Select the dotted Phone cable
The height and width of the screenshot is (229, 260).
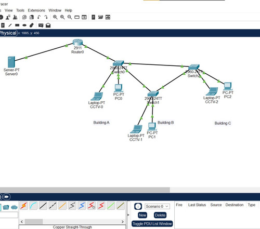[72, 206]
